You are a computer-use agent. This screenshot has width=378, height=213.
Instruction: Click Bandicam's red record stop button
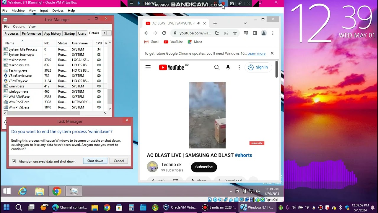pos(224,4)
